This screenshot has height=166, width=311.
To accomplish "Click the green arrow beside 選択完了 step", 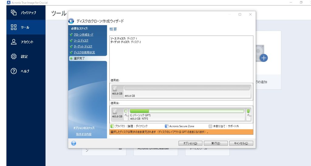I will click(x=71, y=59).
